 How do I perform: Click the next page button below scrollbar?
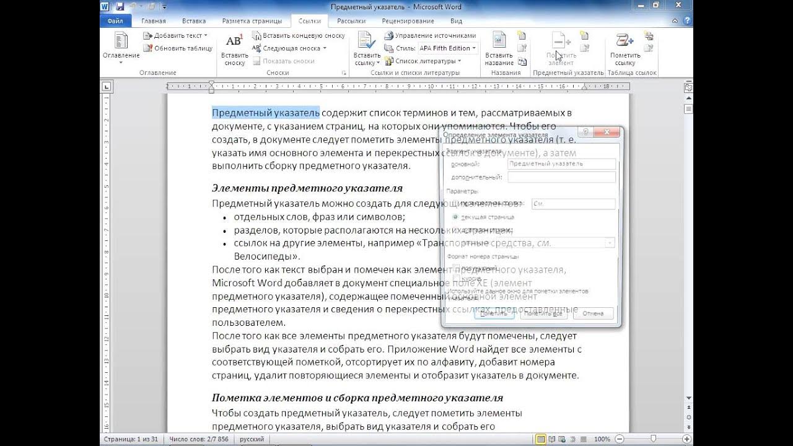pos(688,426)
